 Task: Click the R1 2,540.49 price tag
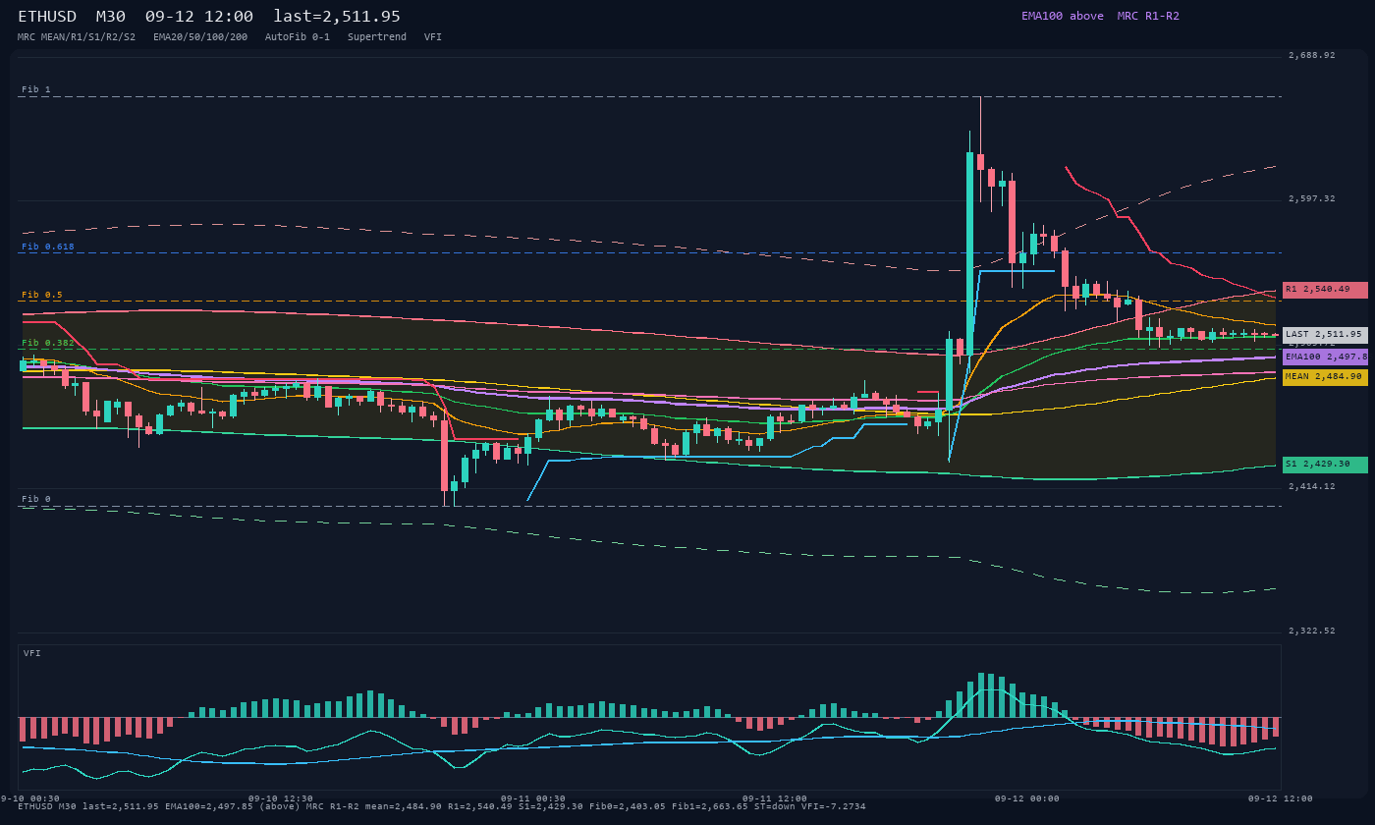(x=1325, y=290)
